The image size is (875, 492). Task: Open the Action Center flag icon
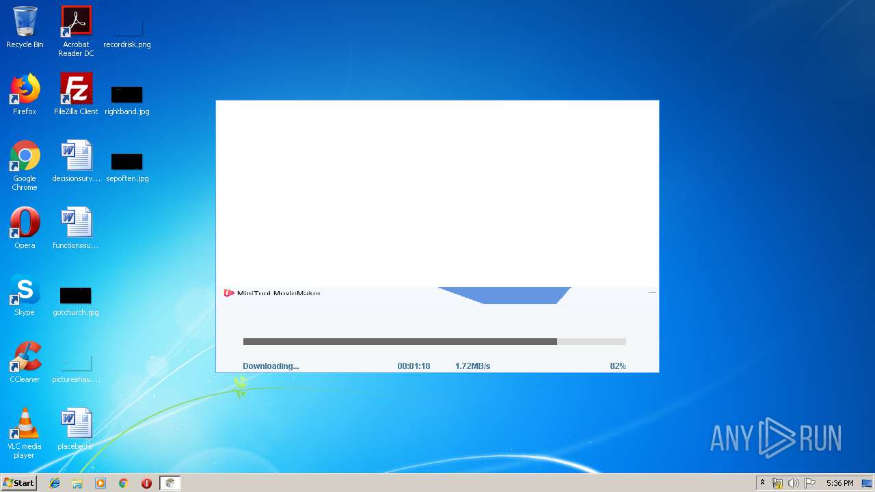809,483
